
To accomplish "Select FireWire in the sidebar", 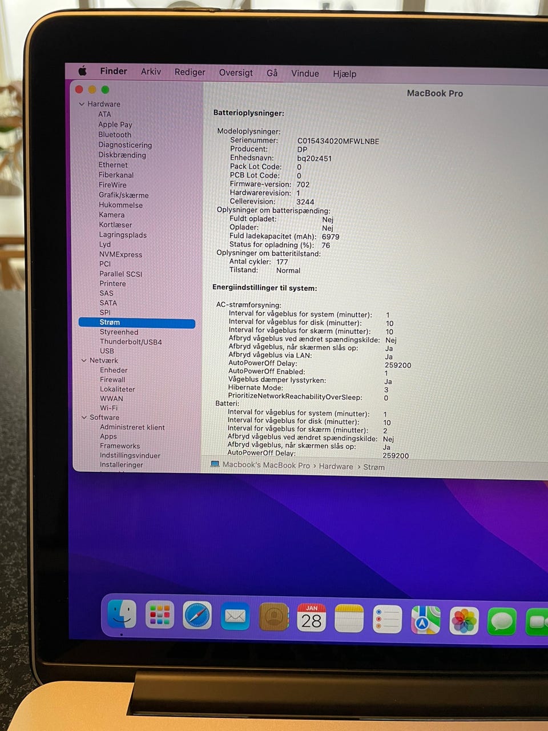I will (112, 185).
